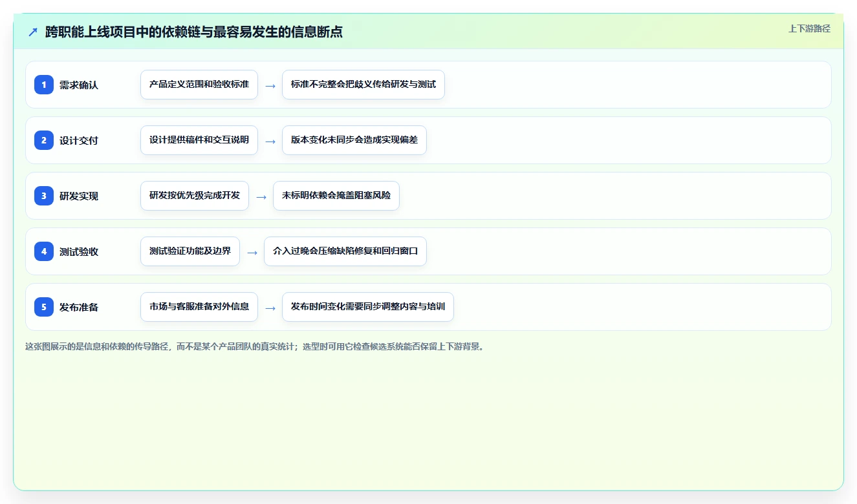Select step badge 5 for 发布准备
The width and height of the screenshot is (857, 504).
coord(44,307)
